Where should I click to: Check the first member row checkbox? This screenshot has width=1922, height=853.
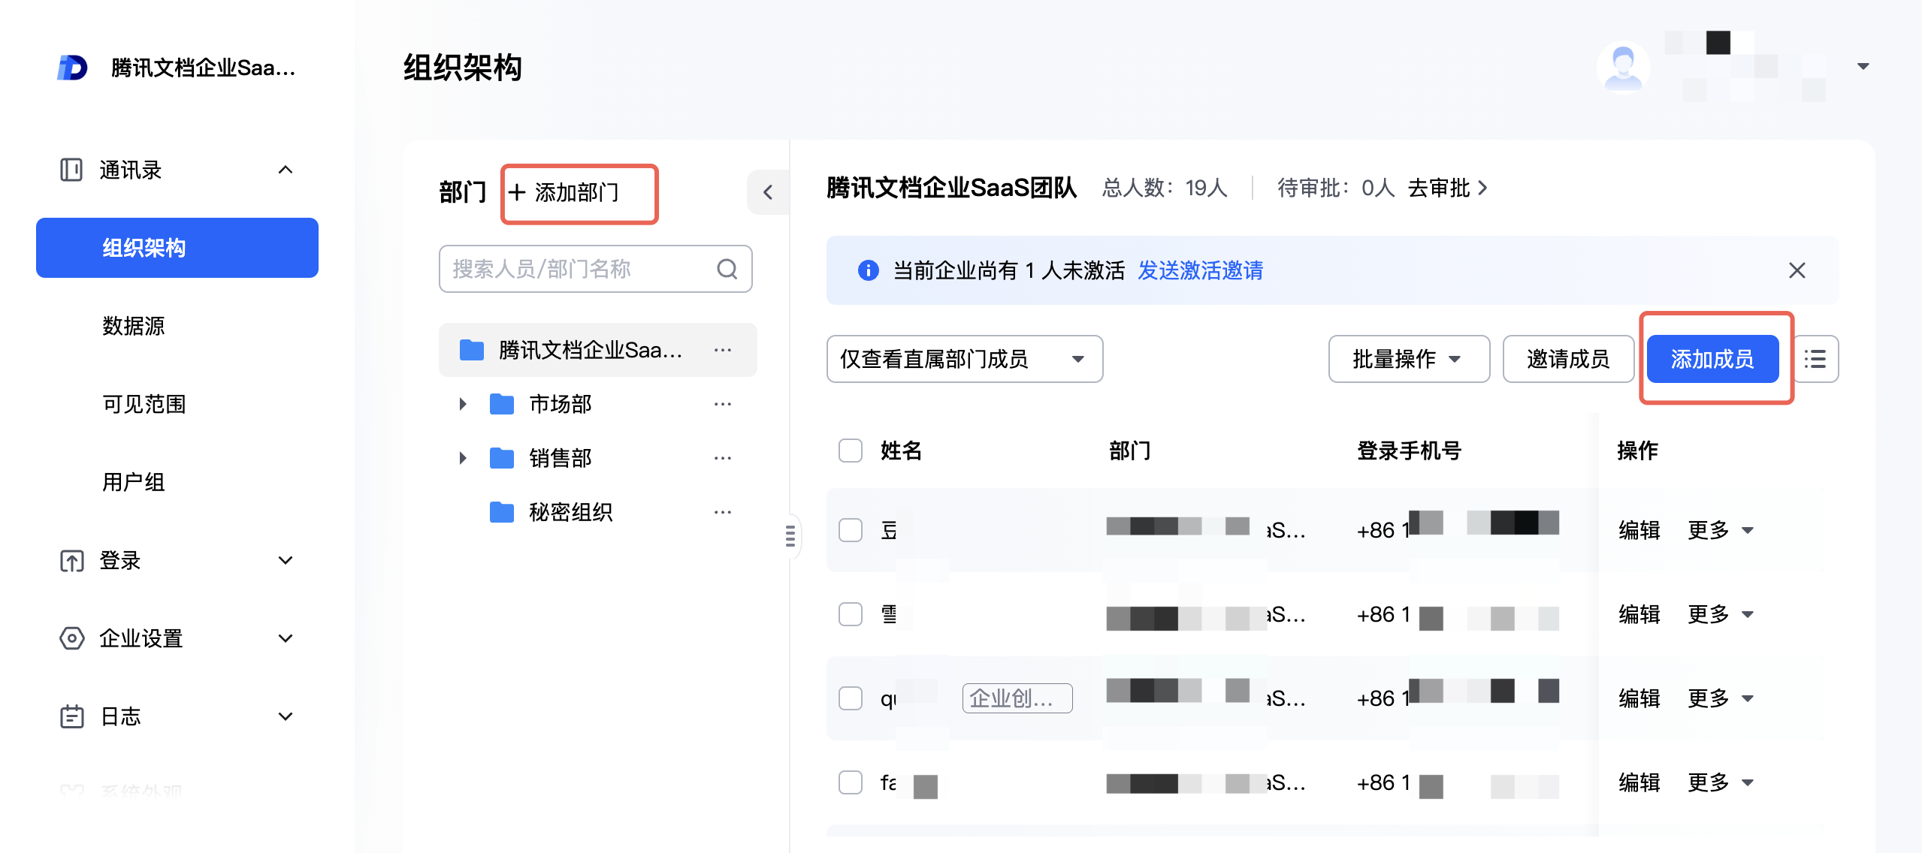click(x=850, y=530)
